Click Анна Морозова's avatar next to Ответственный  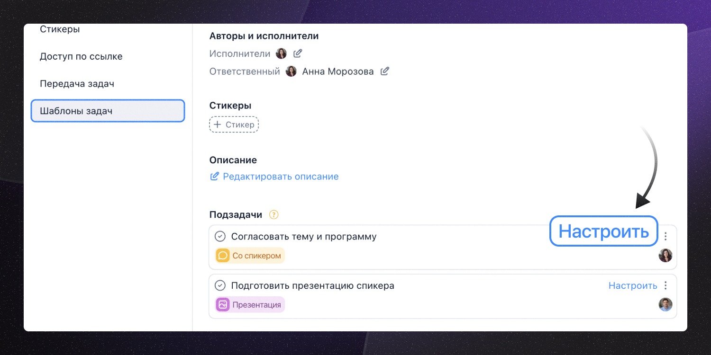291,71
